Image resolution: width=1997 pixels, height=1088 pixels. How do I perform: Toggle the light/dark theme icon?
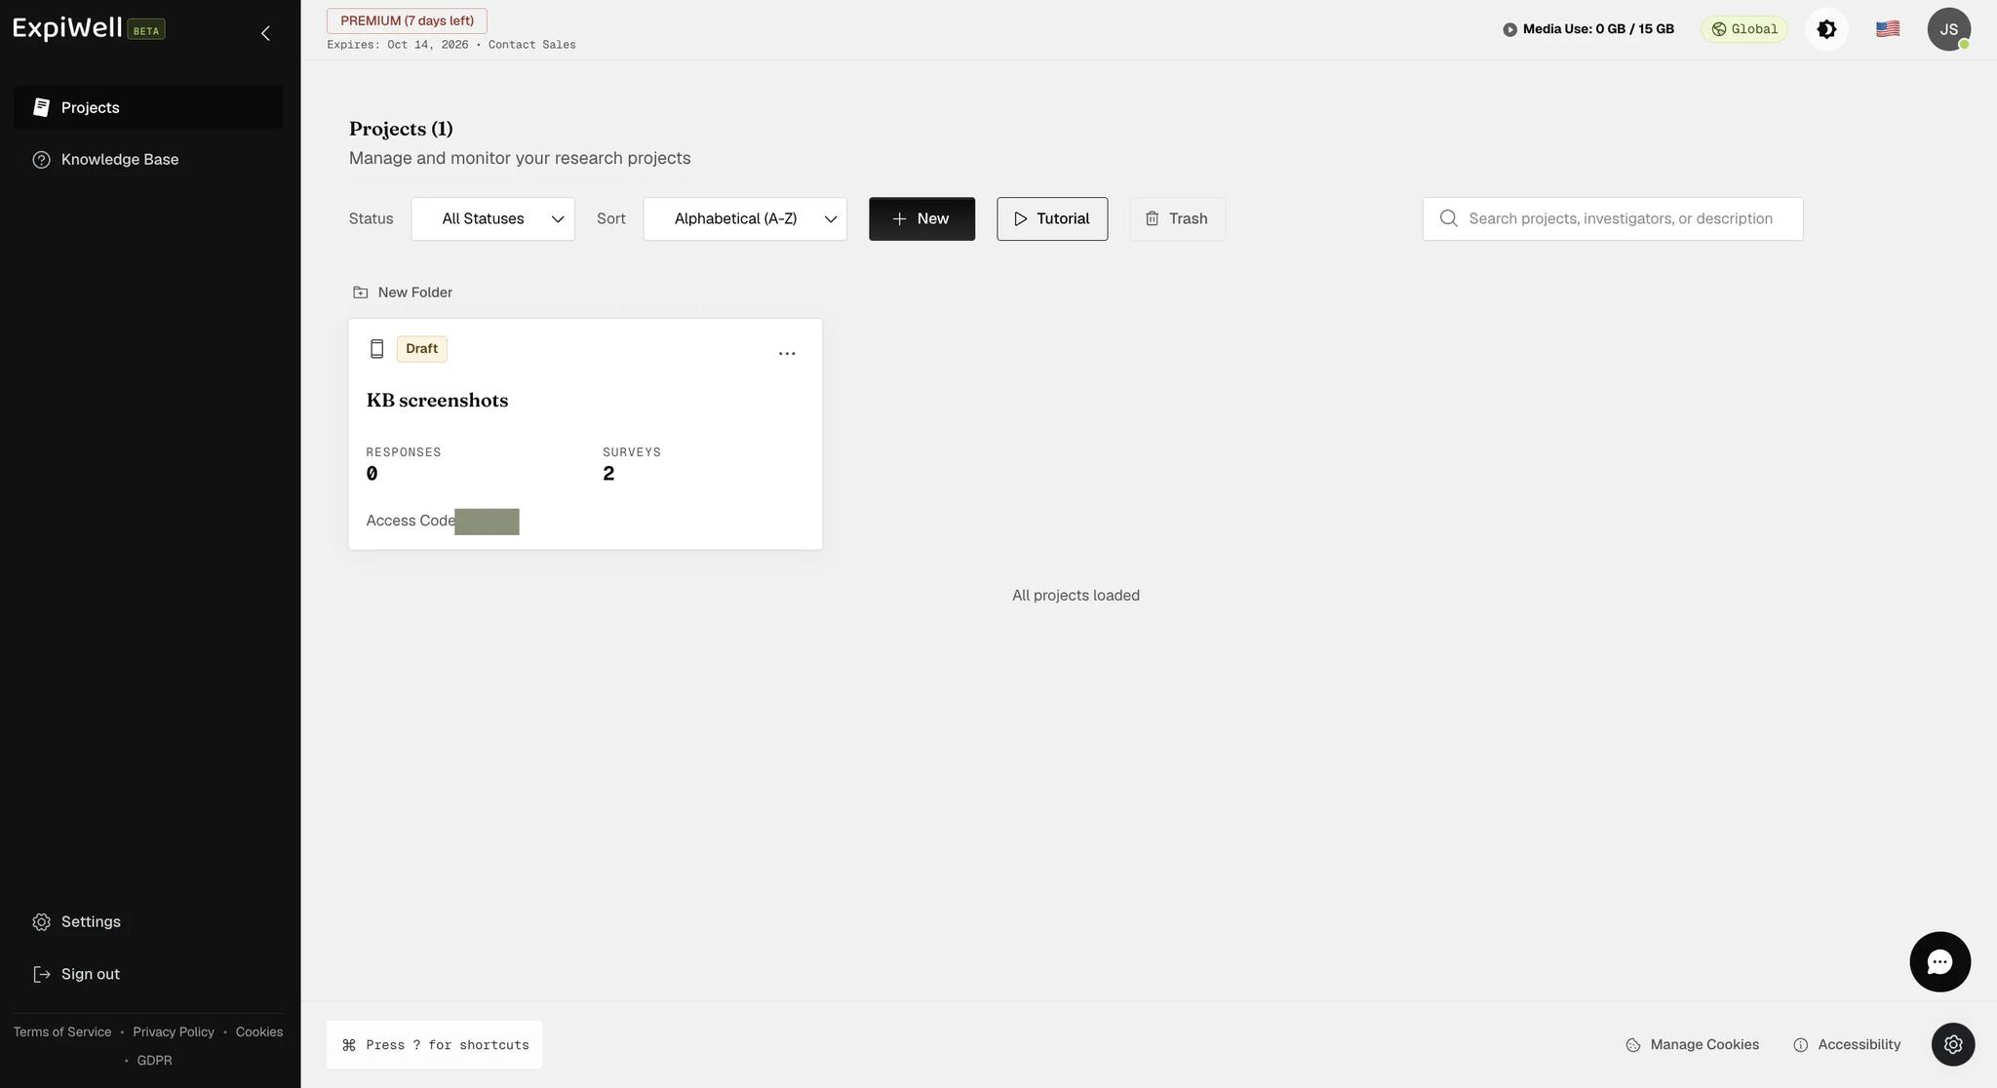[x=1826, y=29]
